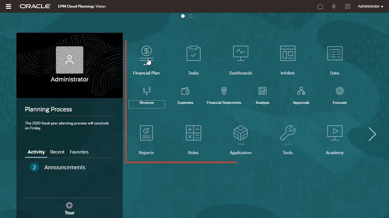389x218 pixels.
Task: Open the Infolets icon
Action: pos(287,53)
